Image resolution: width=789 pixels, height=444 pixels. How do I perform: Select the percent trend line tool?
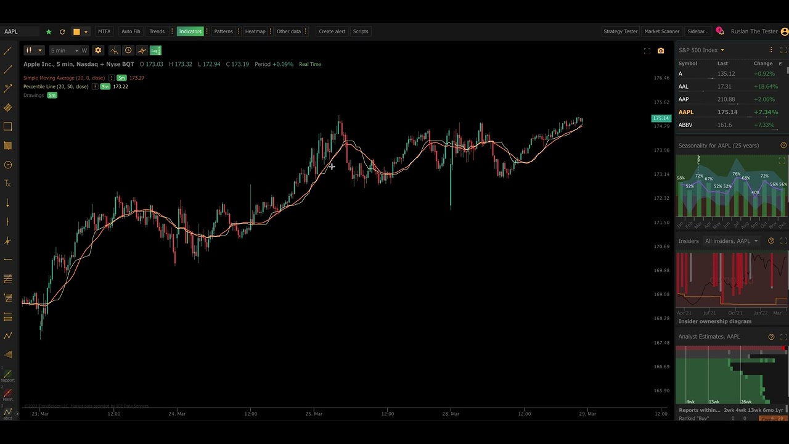tap(8, 88)
